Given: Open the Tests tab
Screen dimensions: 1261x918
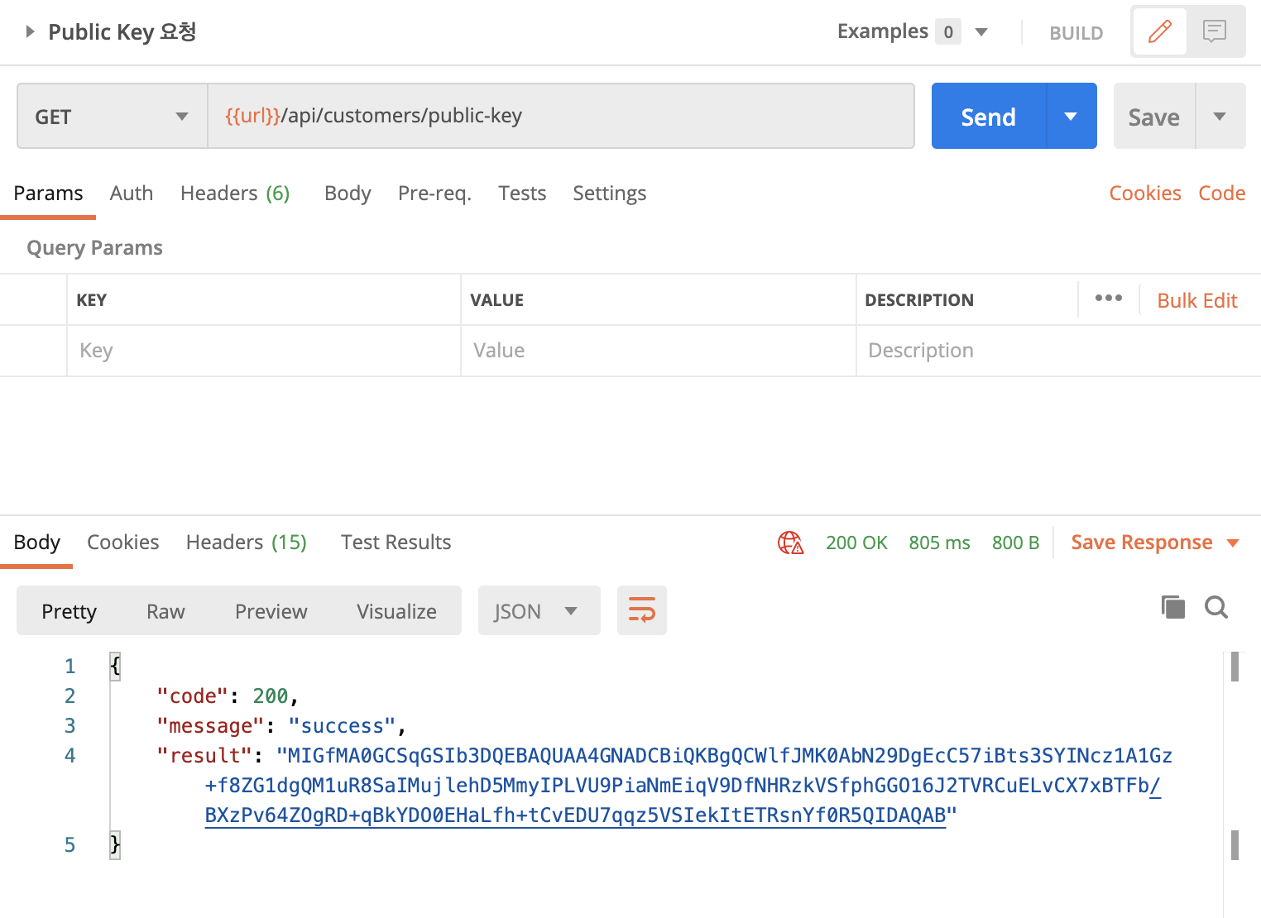Looking at the screenshot, I should tap(522, 194).
